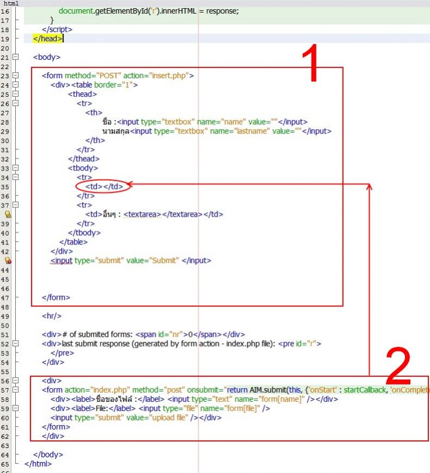Click the error hint icon beside the submit input line
The height and width of the screenshot is (473, 430).
(8, 261)
